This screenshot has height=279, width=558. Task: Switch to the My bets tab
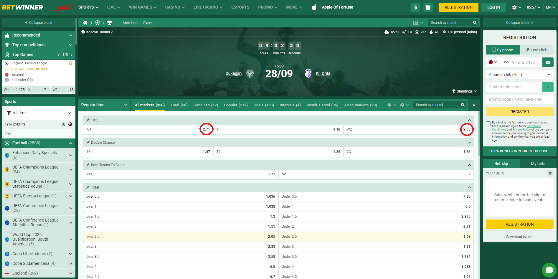coord(538,164)
